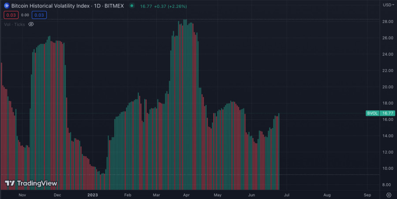
Task: Click the 0.00 spread value between price boxes
Action: (x=25, y=15)
